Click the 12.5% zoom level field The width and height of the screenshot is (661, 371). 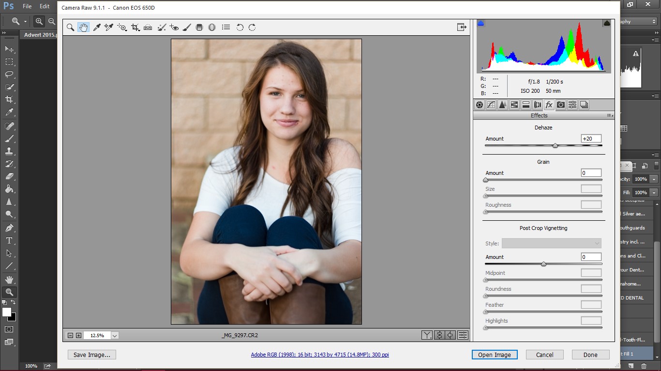[x=97, y=335]
